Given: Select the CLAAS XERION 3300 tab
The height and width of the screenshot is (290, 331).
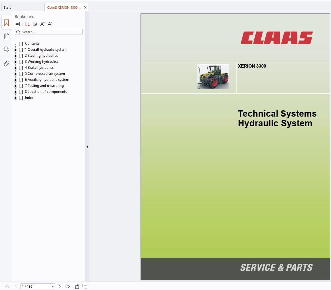Looking at the screenshot, I should click(64, 8).
